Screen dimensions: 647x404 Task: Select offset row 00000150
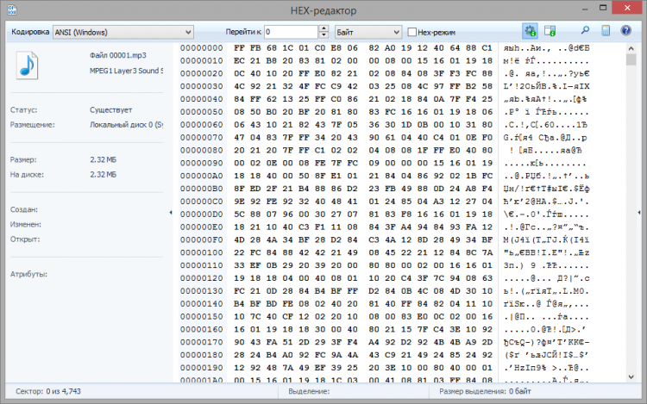tap(201, 316)
